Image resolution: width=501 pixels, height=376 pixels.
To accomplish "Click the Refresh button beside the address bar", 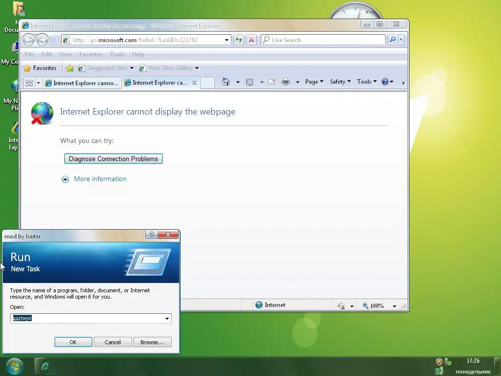I will point(238,40).
